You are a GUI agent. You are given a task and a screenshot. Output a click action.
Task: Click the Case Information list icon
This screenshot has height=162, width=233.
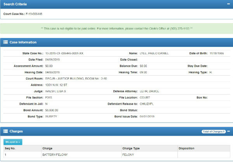pyautogui.click(x=5, y=42)
